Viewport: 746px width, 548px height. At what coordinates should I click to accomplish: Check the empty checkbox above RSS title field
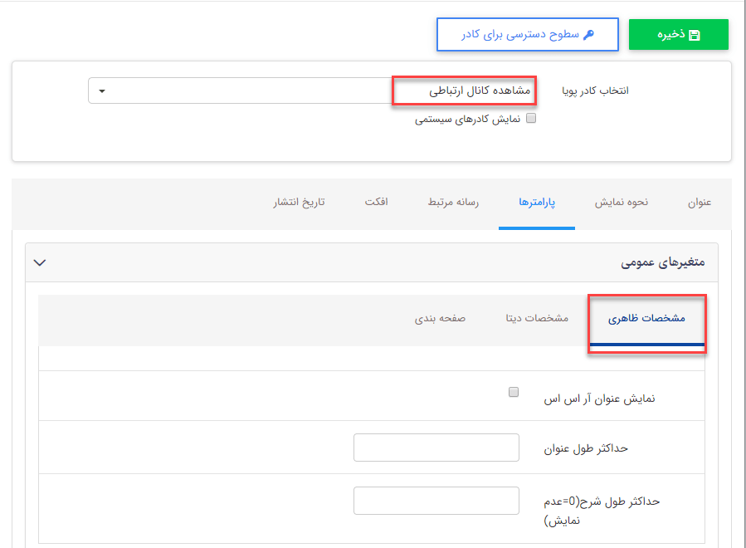(x=514, y=390)
